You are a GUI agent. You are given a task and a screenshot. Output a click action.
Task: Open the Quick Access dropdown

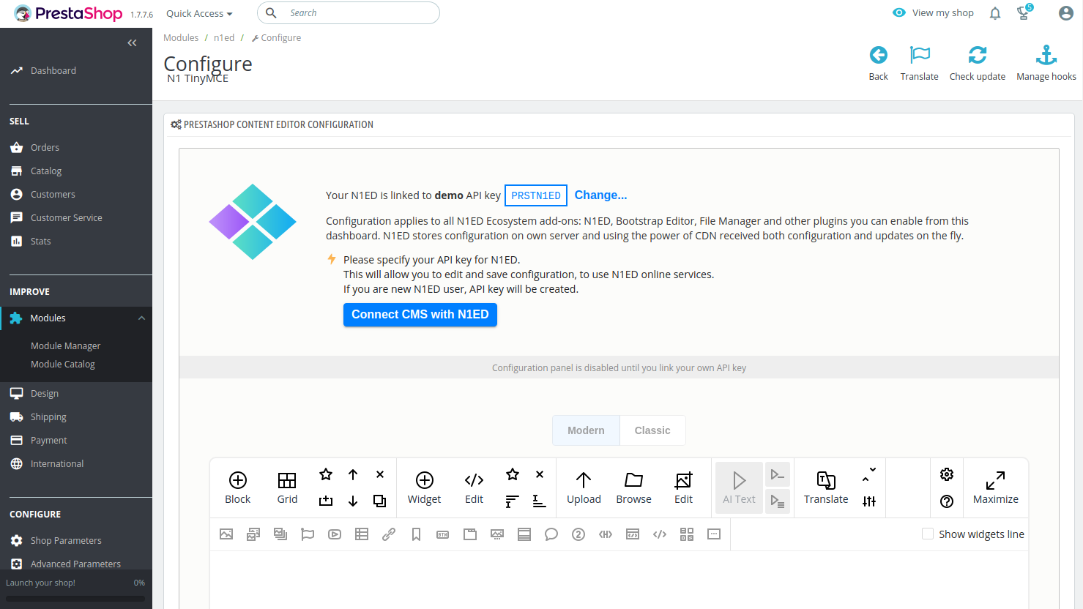point(199,13)
